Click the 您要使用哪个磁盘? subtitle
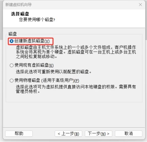Screen dimensions: 147x142 (37, 20)
